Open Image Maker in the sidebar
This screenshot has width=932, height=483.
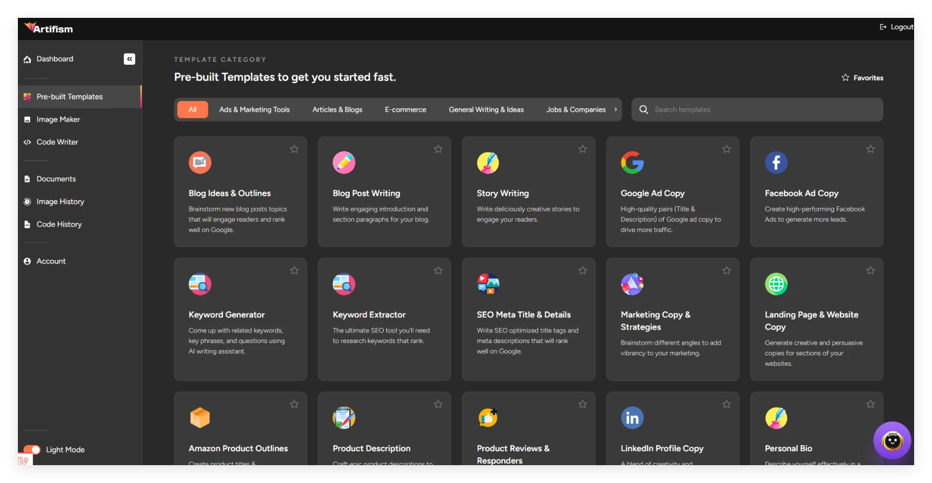tap(58, 119)
